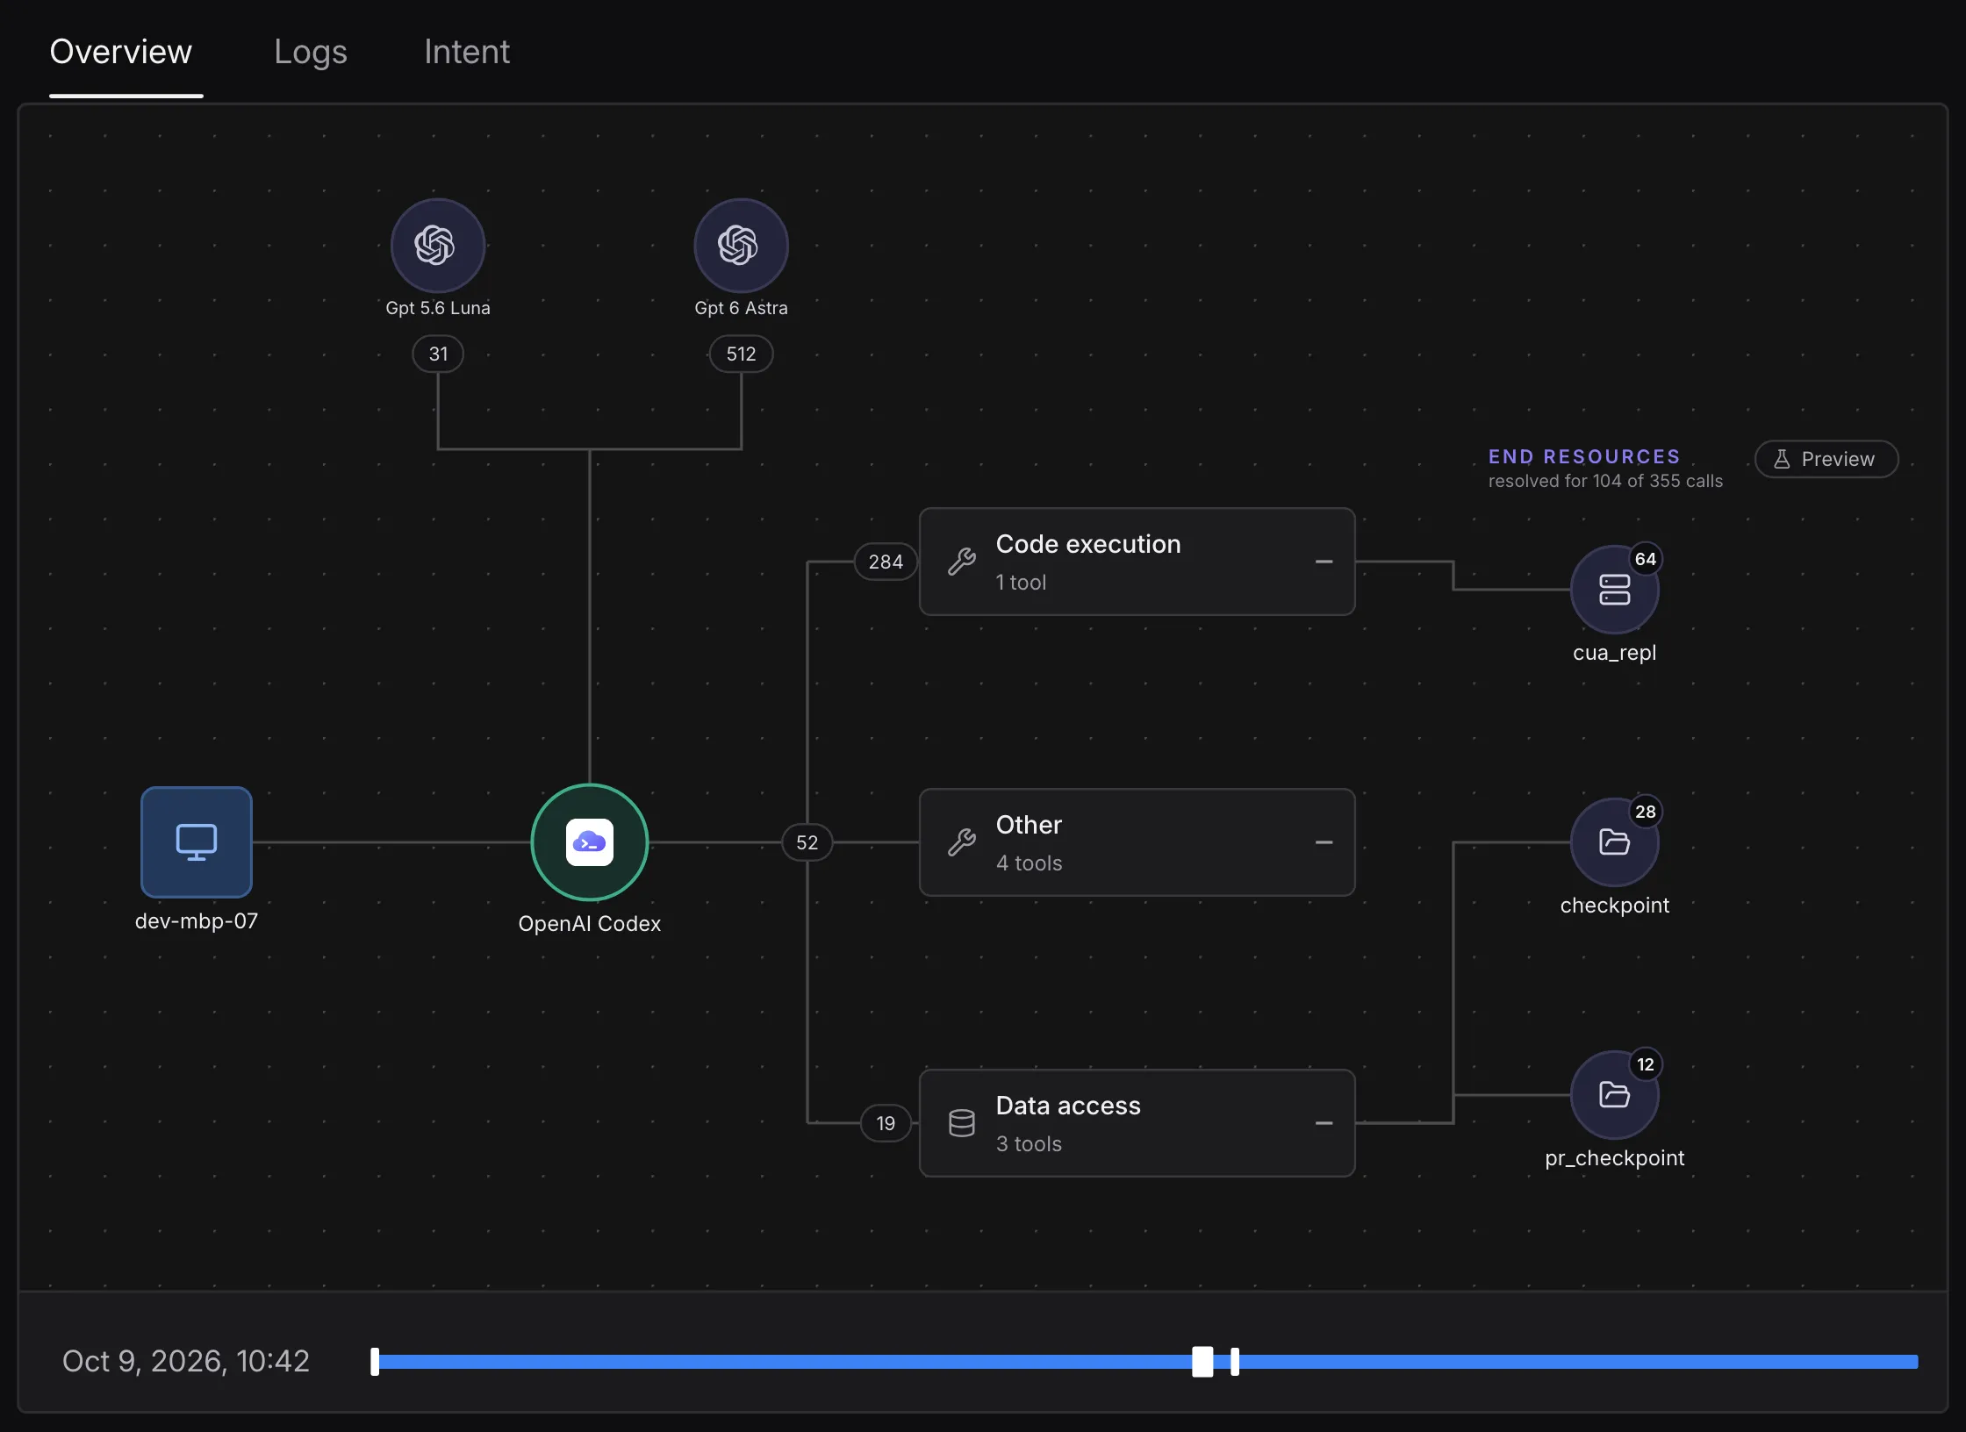Switch to the Intent tab
Screen dimensions: 1966x1432
467,52
